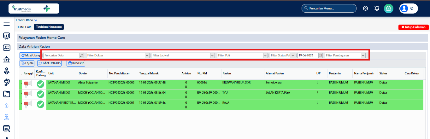Click the Data Antrian Pasien panel title

pos(34,46)
